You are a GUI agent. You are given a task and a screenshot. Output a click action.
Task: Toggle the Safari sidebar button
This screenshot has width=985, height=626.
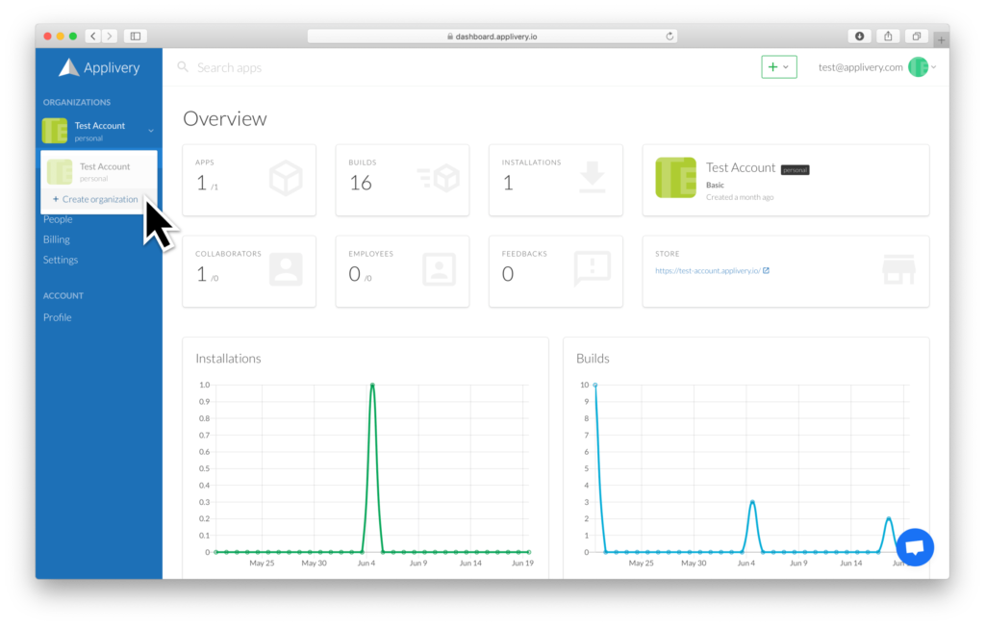135,37
